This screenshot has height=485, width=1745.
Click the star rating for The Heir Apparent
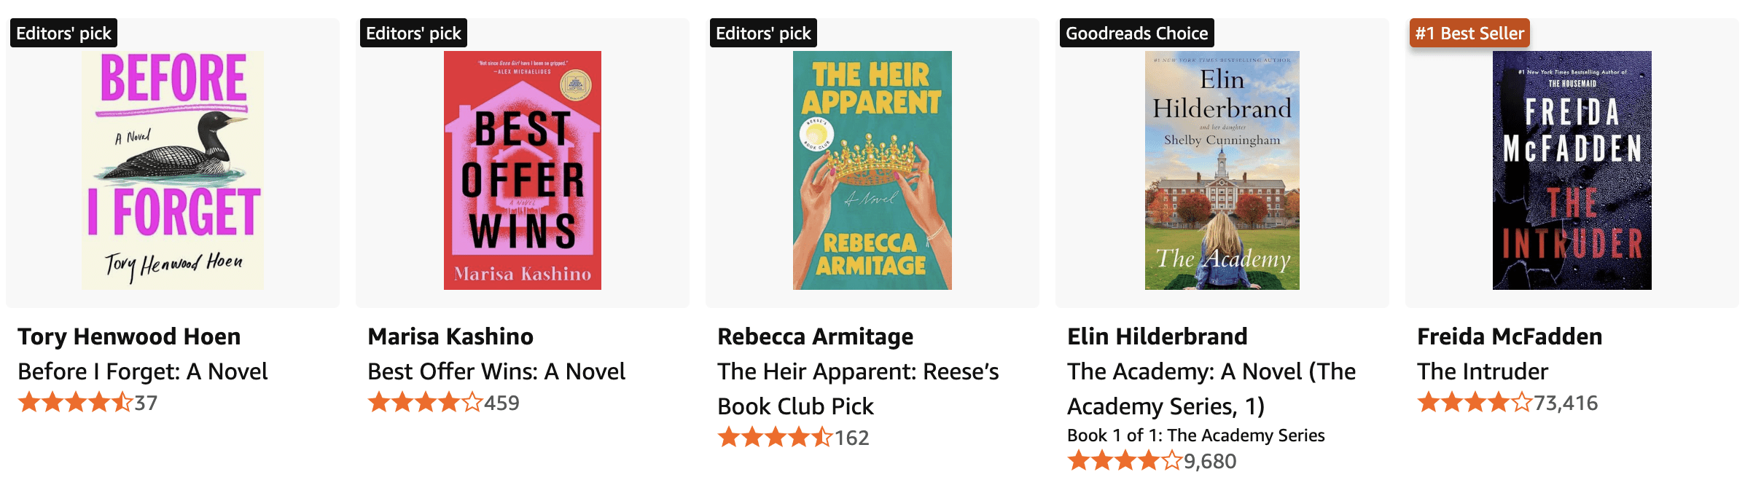tap(776, 438)
